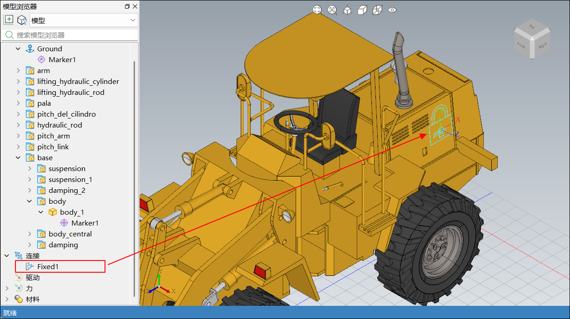Switch to shaded solid cube display

click(362, 10)
